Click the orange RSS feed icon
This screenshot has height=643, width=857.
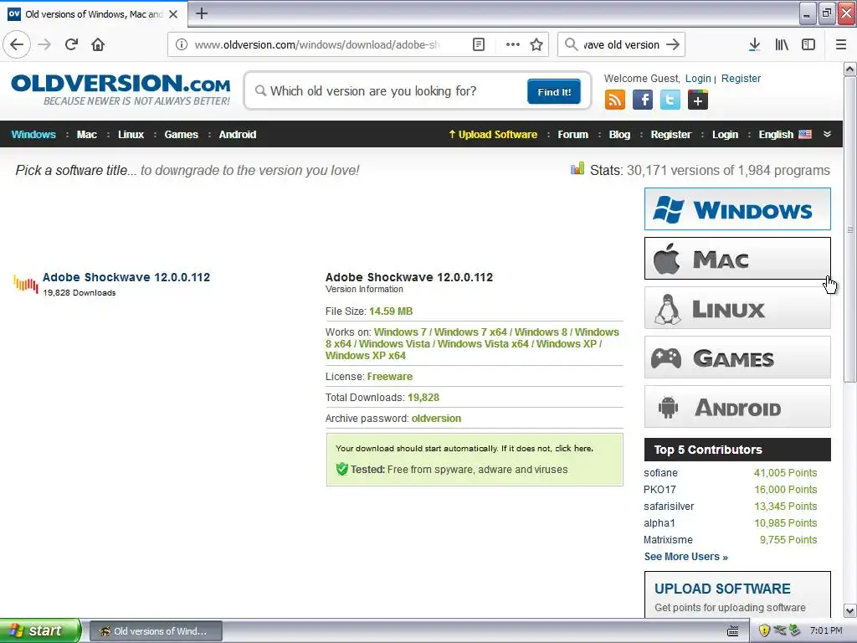(615, 100)
